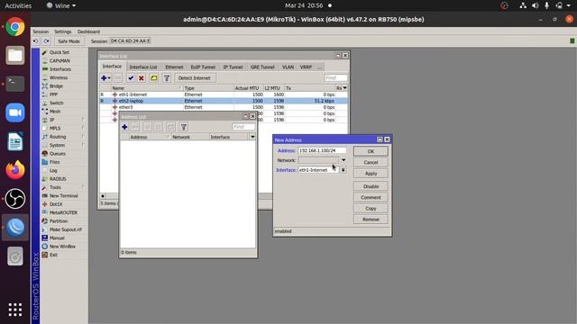The height and width of the screenshot is (324, 577).
Task: Open New Terminal
Action: point(64,196)
